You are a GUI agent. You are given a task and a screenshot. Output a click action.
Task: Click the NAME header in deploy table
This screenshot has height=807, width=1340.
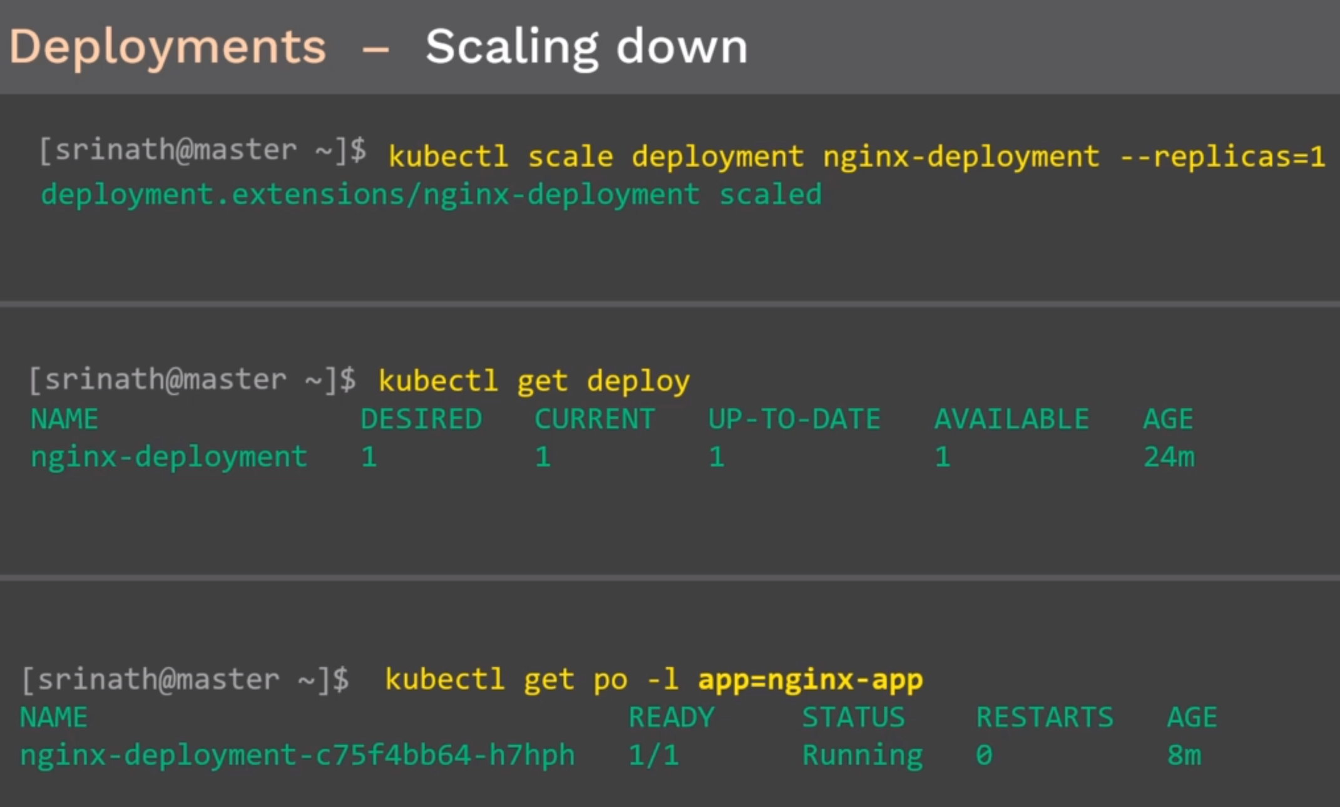point(64,419)
